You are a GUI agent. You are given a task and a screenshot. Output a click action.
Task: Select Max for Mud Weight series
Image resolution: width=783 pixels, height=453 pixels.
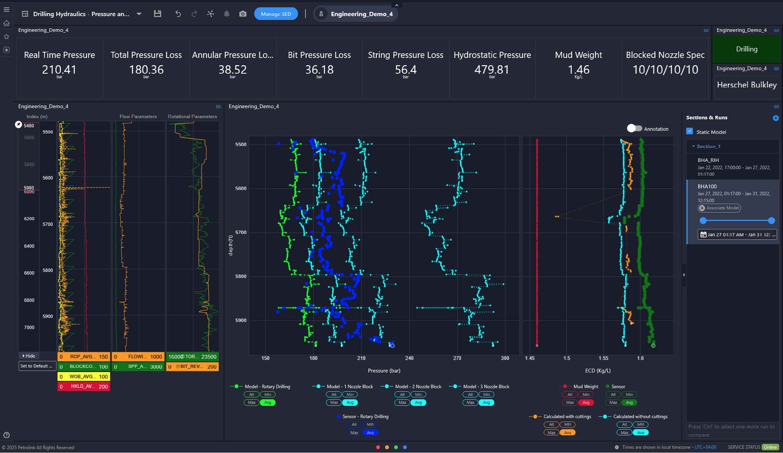pyautogui.click(x=570, y=402)
